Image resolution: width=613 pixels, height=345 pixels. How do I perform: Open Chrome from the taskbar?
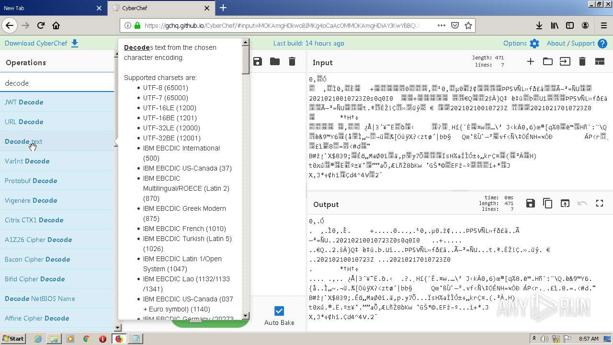coord(86,339)
